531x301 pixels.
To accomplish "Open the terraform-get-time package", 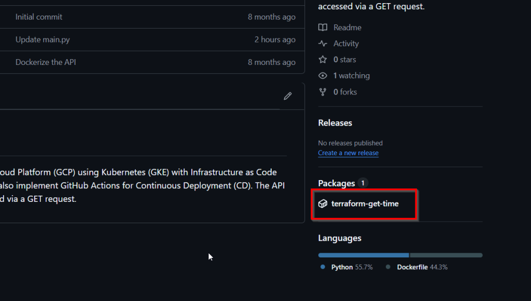I will click(x=365, y=204).
